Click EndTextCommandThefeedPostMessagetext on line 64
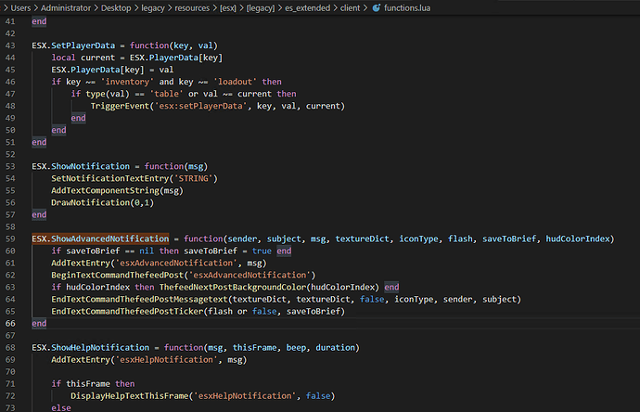This screenshot has height=412, width=640. [139, 300]
